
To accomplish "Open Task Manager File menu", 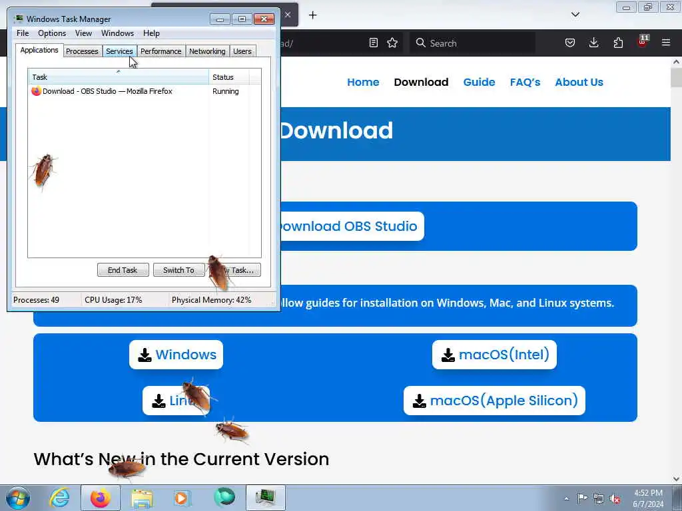I will coord(23,33).
